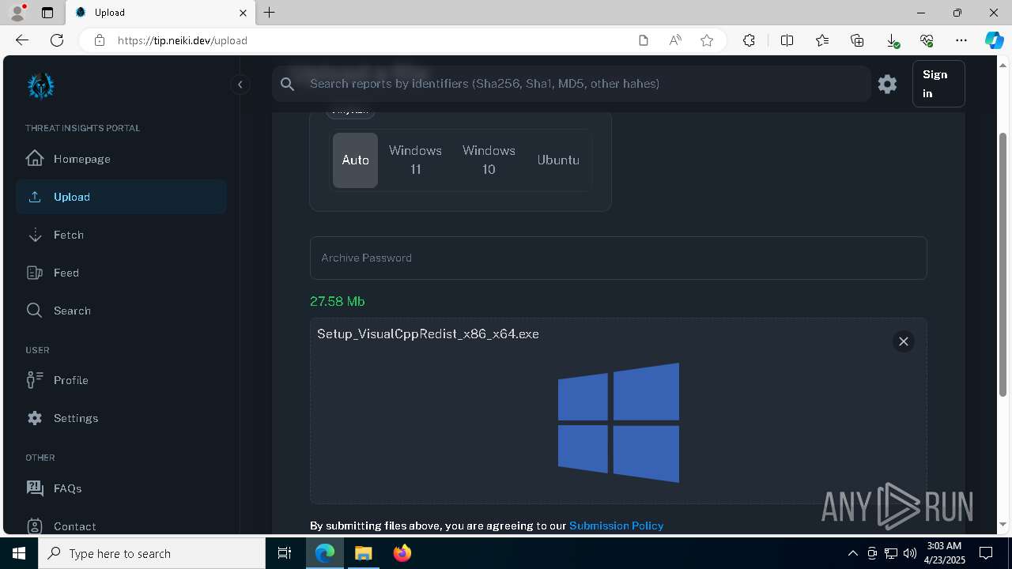Open File Explorer from the taskbar

pos(364,553)
